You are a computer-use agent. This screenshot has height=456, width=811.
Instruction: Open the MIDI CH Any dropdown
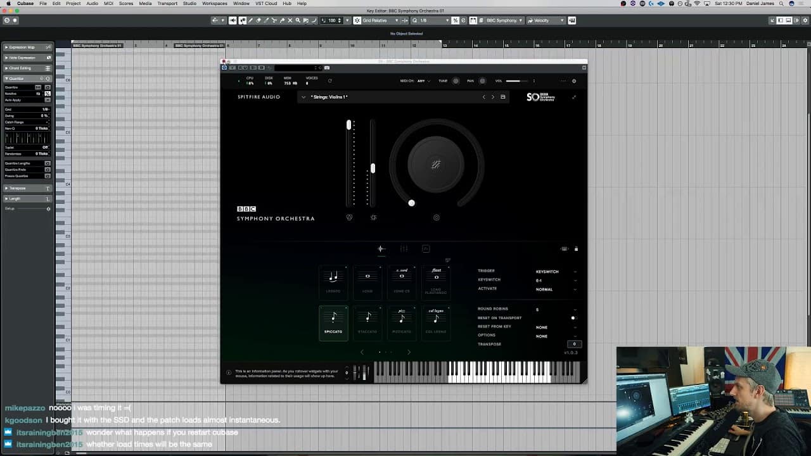pos(424,81)
